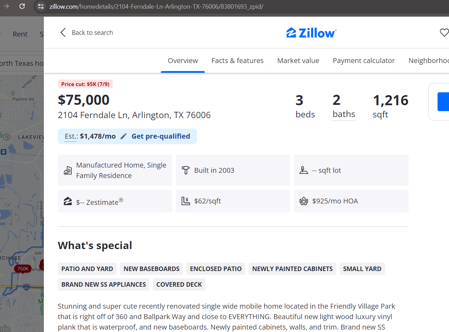The width and height of the screenshot is (449, 332).
Task: Click Get pre-qualified link
Action: pos(161,136)
